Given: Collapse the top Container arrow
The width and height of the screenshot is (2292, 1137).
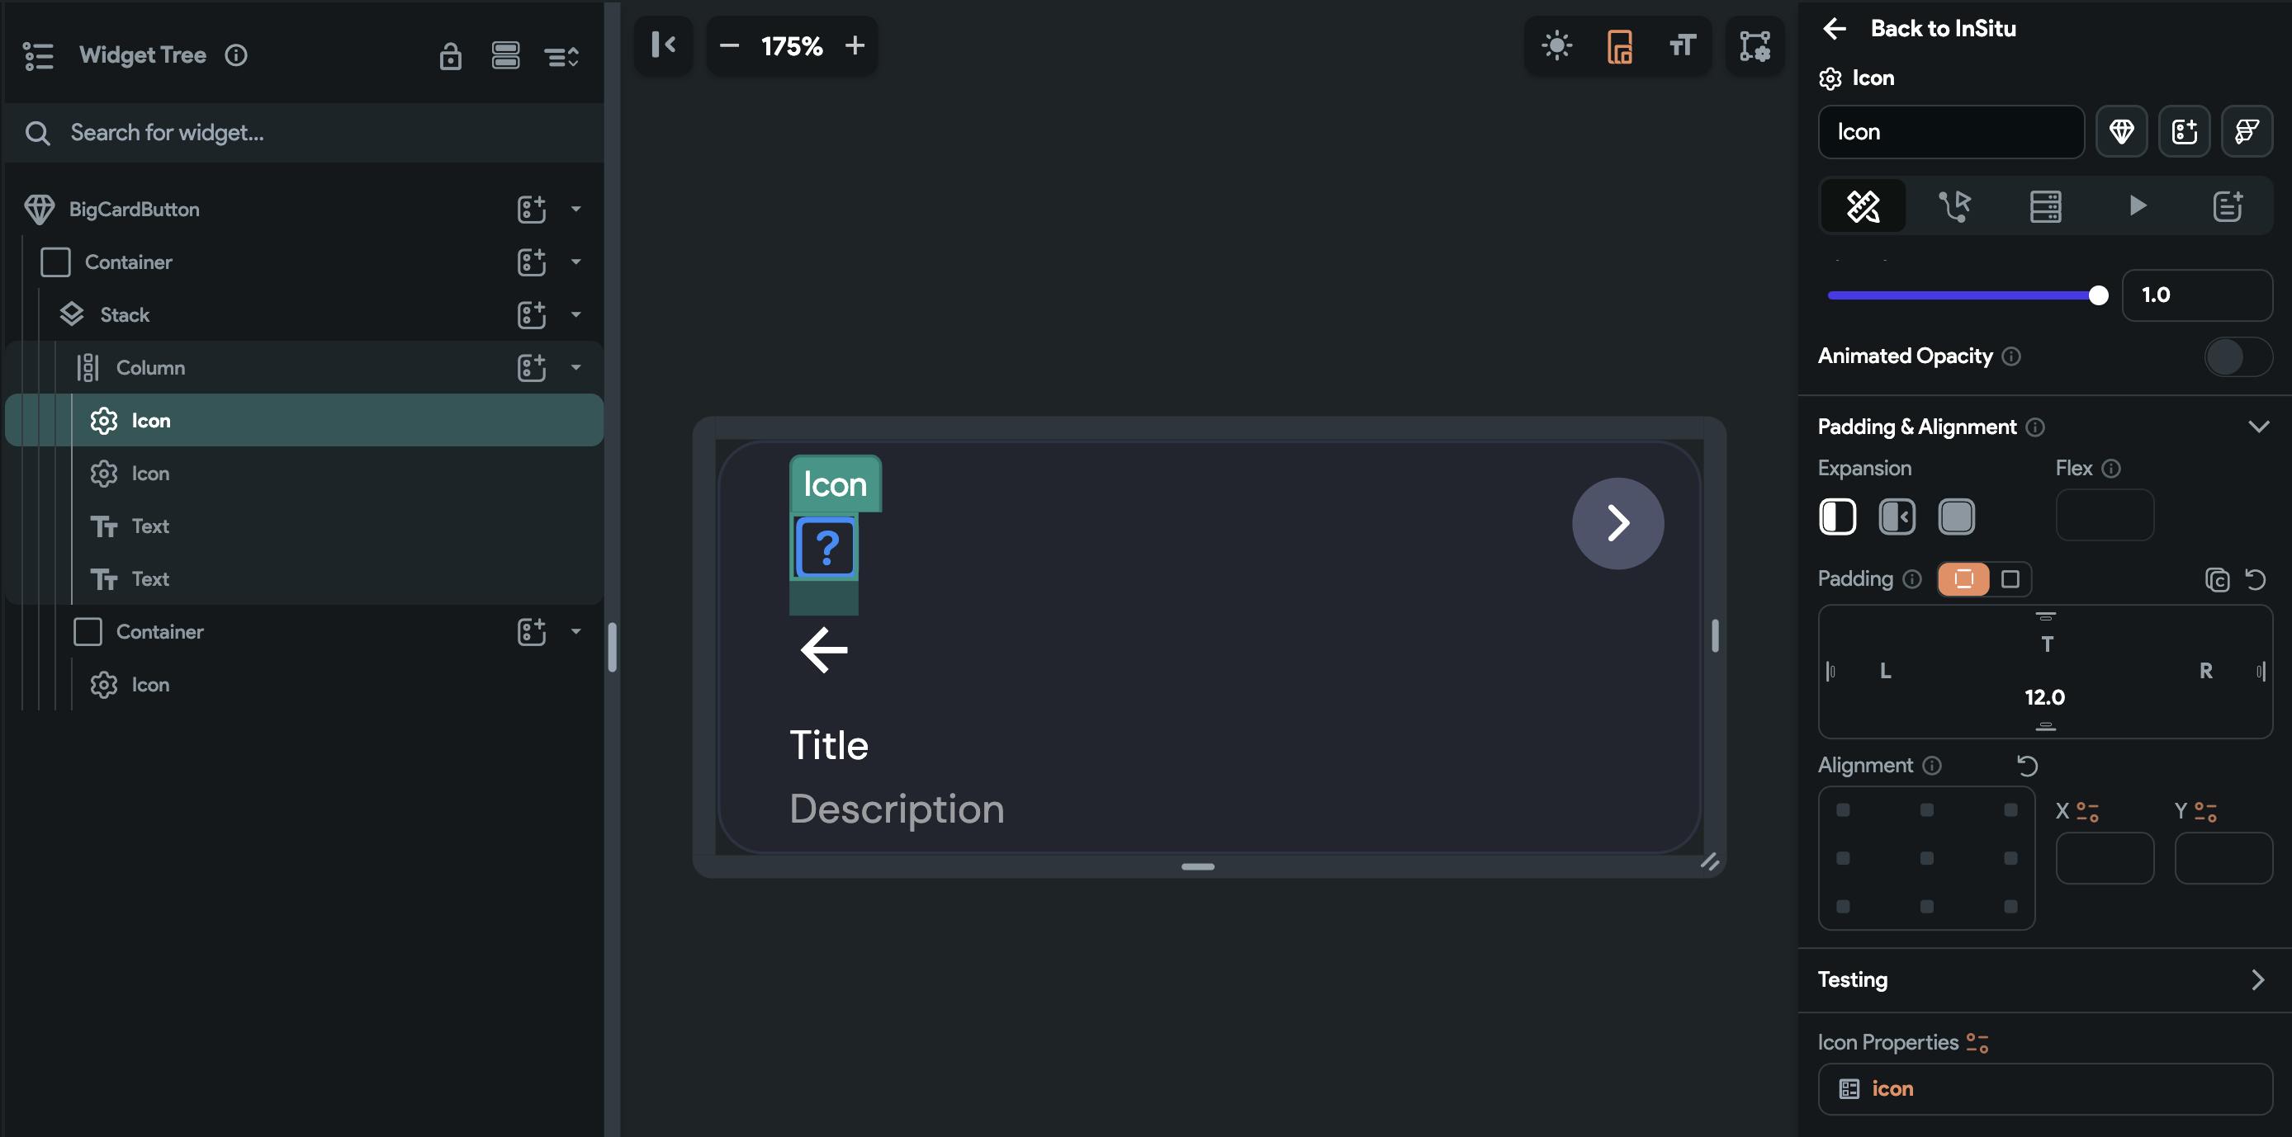Looking at the screenshot, I should coord(575,262).
